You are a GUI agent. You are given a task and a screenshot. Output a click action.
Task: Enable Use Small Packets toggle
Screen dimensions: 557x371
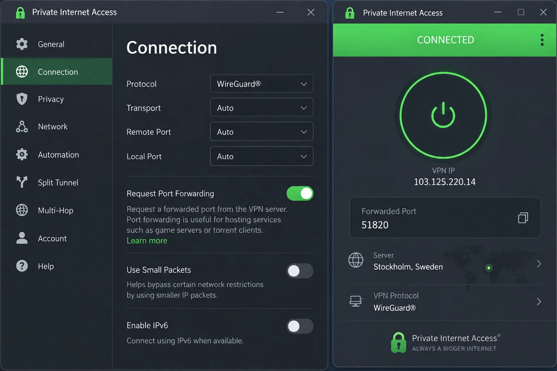300,271
